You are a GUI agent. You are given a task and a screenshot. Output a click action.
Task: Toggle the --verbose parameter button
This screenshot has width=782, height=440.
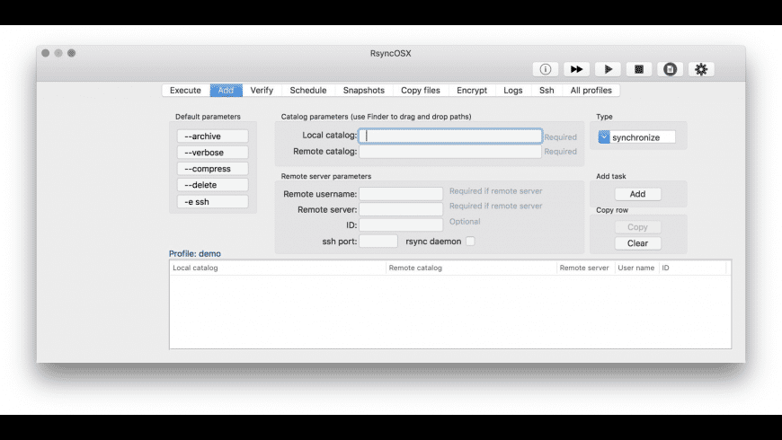212,153
